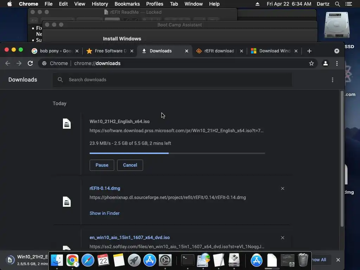
Task: Open Disk Utility in the Dock
Action: click(203, 261)
